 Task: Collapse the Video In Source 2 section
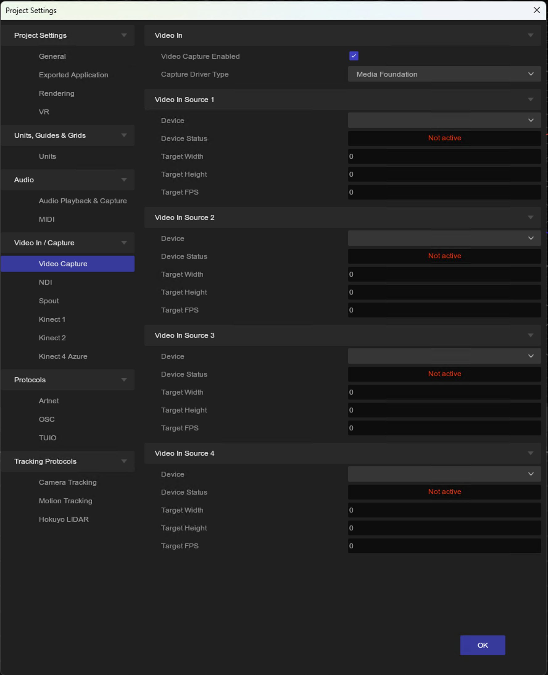click(x=530, y=217)
